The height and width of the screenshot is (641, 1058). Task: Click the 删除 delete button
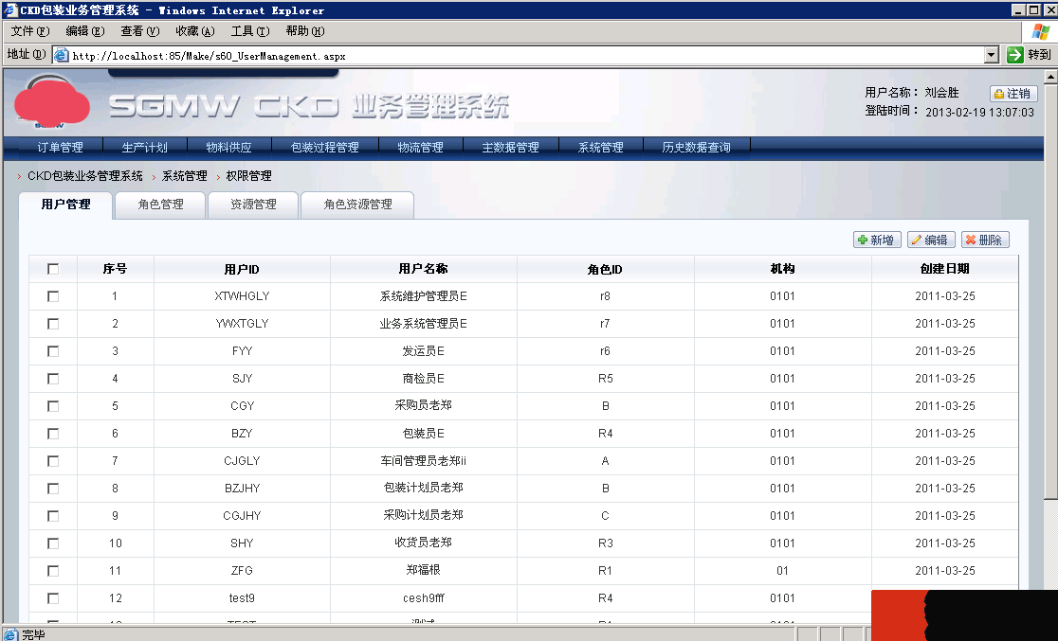point(985,240)
